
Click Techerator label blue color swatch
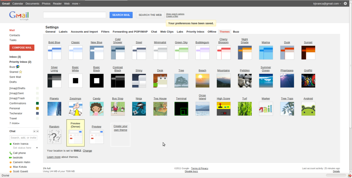tap(37, 113)
